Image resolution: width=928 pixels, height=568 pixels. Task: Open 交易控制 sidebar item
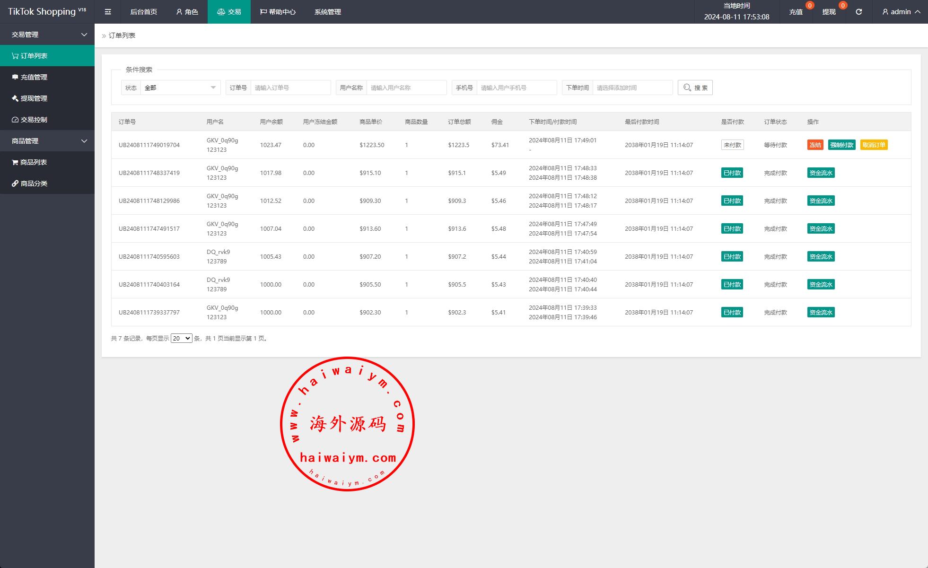click(34, 120)
